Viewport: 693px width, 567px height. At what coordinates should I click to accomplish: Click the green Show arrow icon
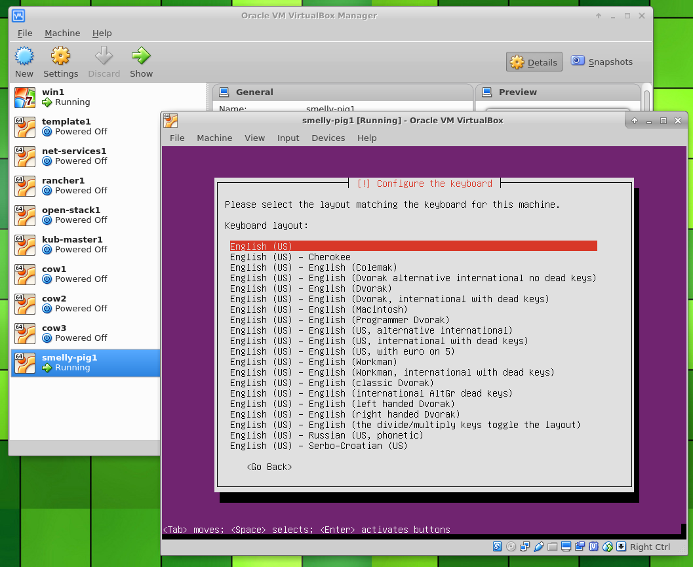(x=141, y=56)
